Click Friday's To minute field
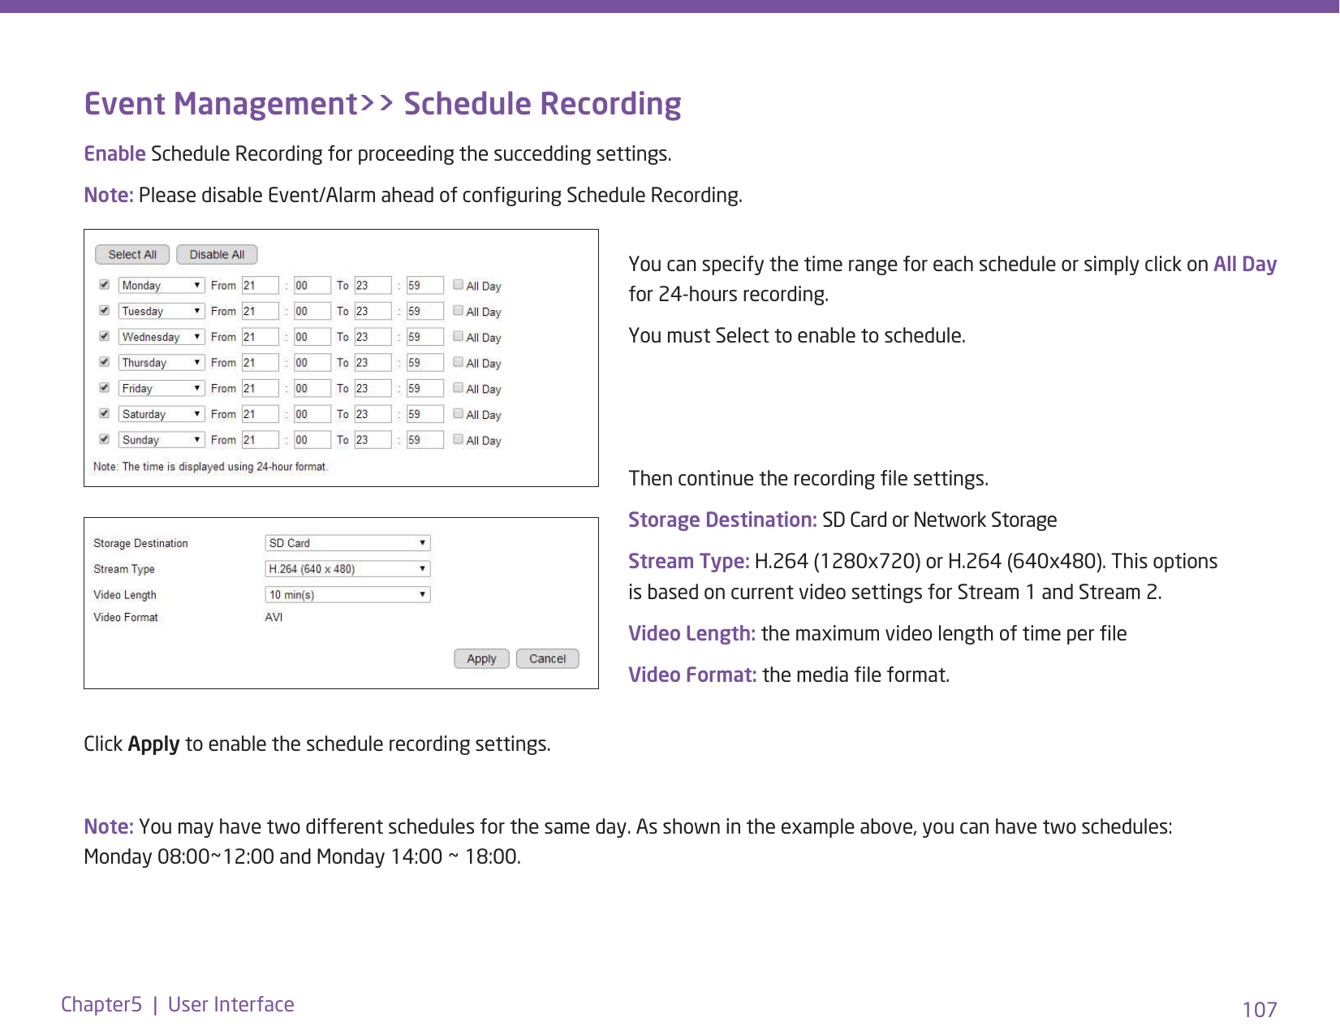This screenshot has height=1035, width=1340. tap(425, 388)
